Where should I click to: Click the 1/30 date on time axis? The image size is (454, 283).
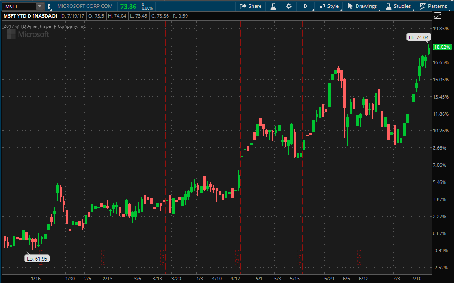[70, 279]
